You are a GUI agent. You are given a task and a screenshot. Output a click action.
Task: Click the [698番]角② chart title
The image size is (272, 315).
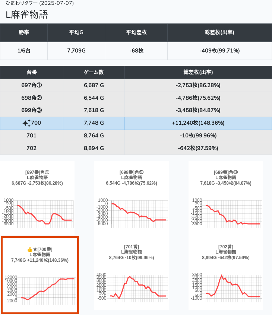[x=132, y=172]
